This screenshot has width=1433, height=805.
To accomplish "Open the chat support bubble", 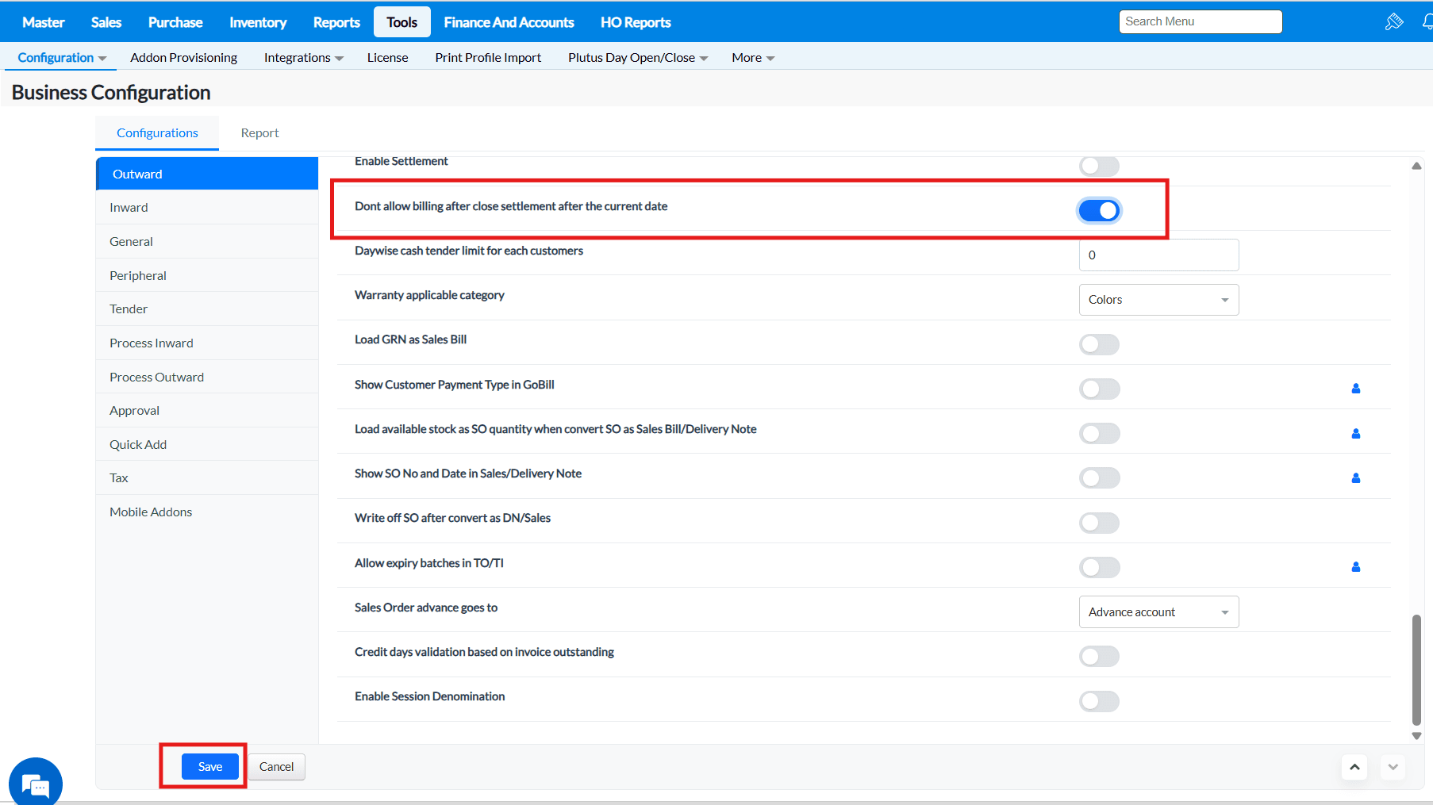I will pos(36,784).
